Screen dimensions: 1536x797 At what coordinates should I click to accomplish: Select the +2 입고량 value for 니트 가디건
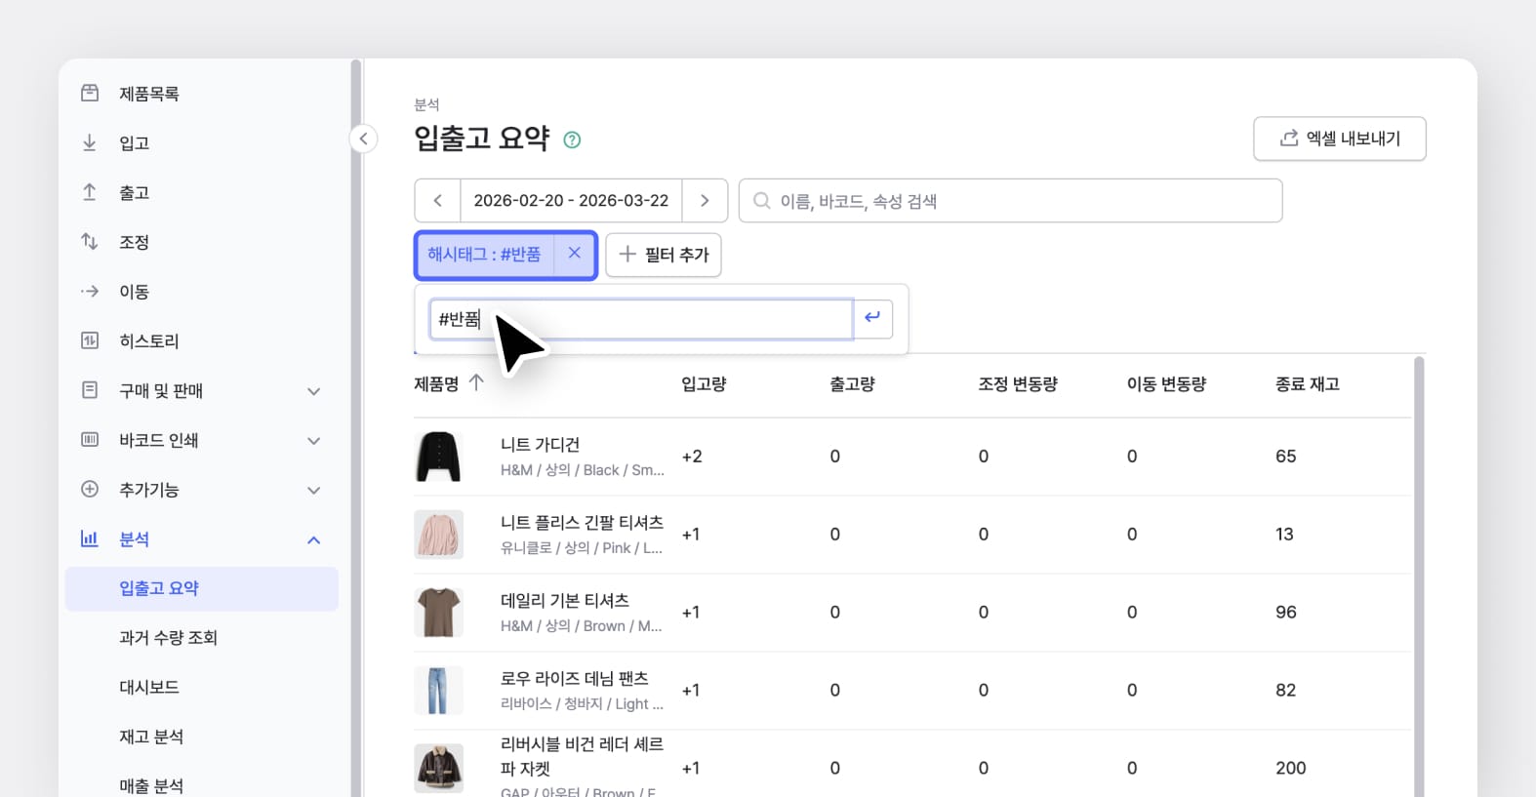(x=692, y=457)
